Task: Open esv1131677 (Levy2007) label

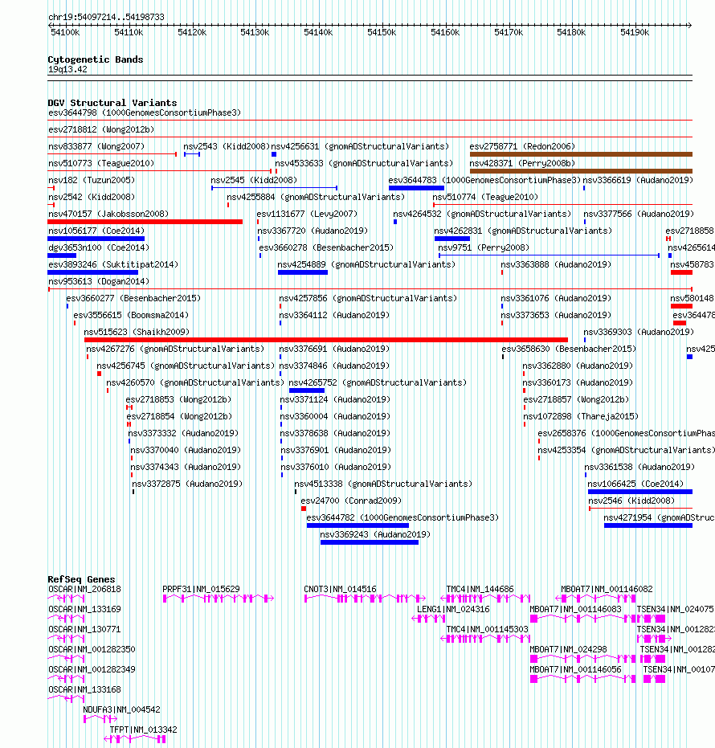Action: (307, 215)
